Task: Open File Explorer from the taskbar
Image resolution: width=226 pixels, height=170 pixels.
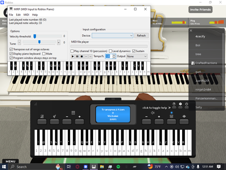Action: tap(102, 167)
